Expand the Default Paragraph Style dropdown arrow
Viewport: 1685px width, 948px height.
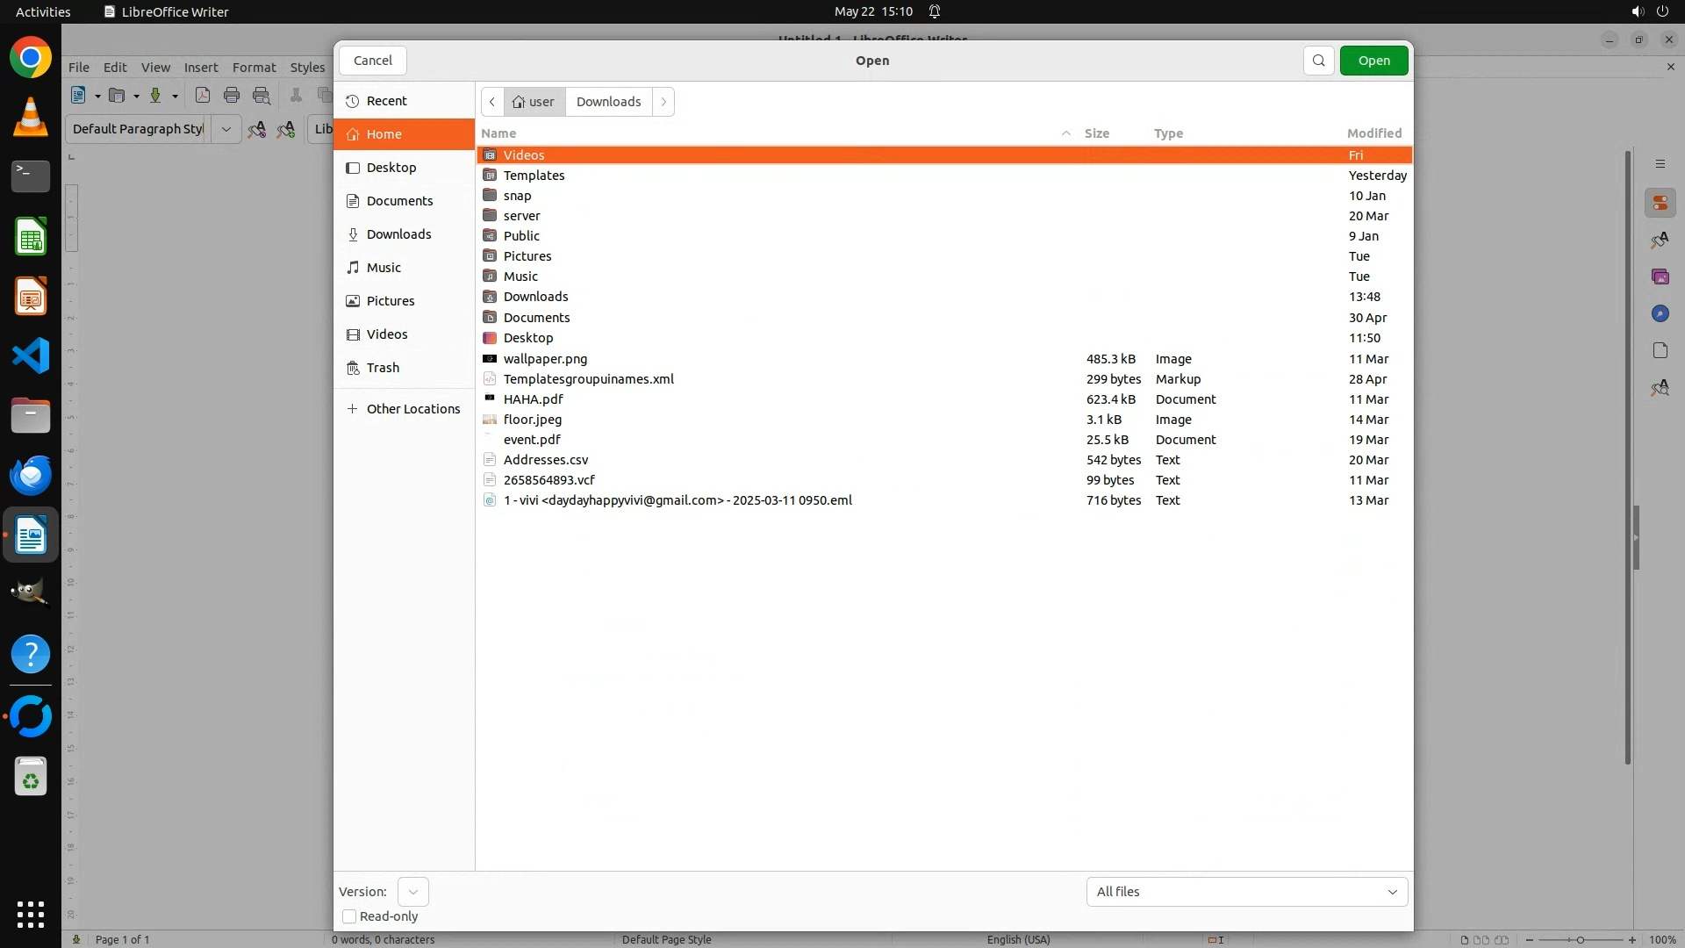(x=226, y=129)
